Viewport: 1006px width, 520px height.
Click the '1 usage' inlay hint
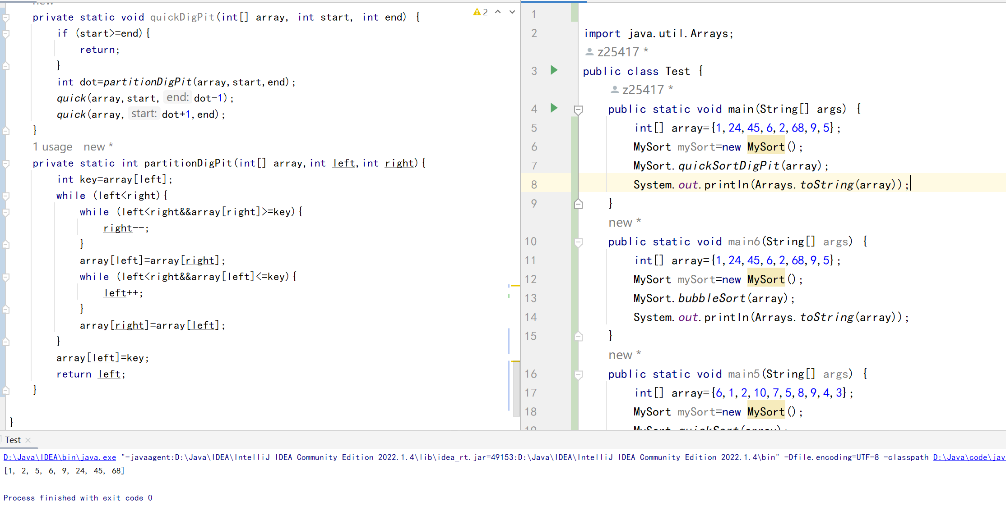coord(52,147)
